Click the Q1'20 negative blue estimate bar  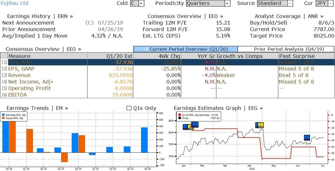tap(92, 154)
